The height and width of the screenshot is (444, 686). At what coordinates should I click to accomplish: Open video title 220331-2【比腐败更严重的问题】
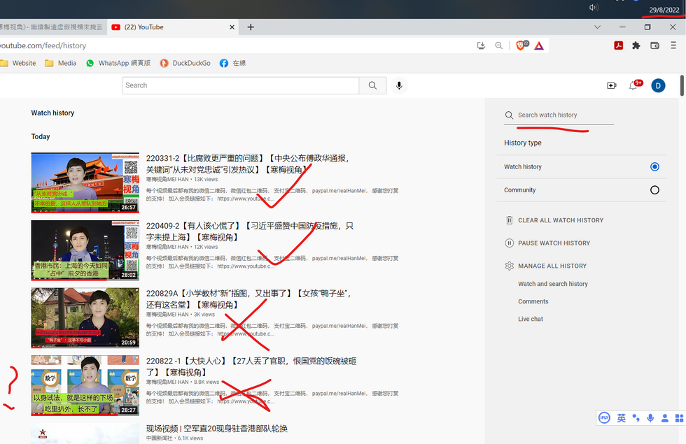click(x=248, y=164)
